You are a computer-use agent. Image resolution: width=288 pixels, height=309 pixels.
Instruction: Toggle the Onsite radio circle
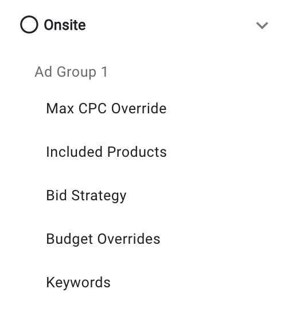(x=29, y=25)
